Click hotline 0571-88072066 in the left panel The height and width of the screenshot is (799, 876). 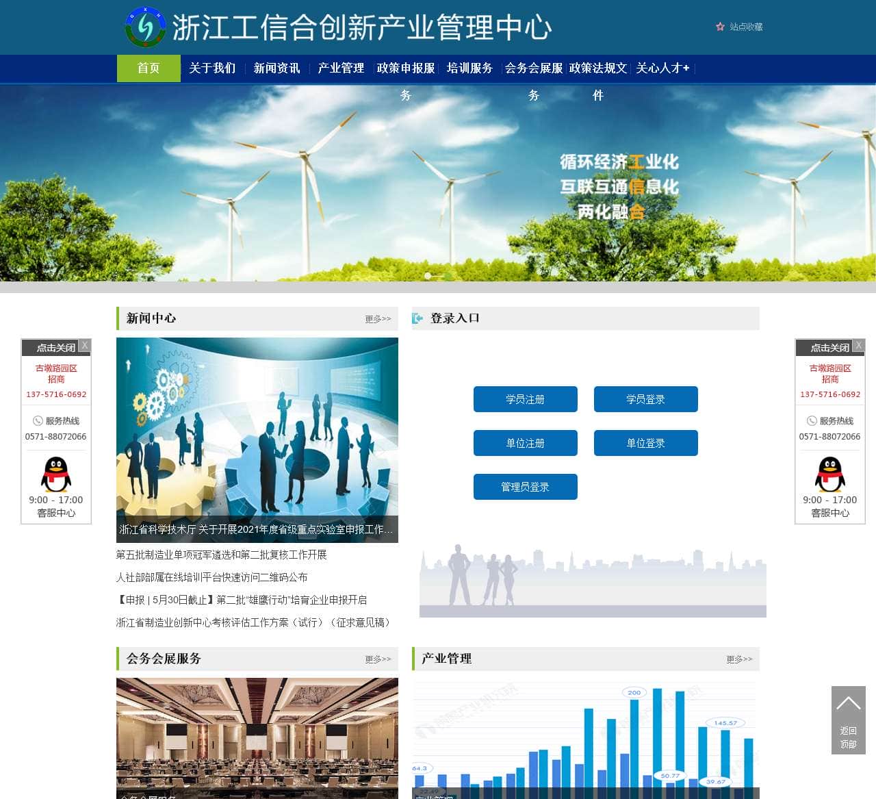(56, 436)
